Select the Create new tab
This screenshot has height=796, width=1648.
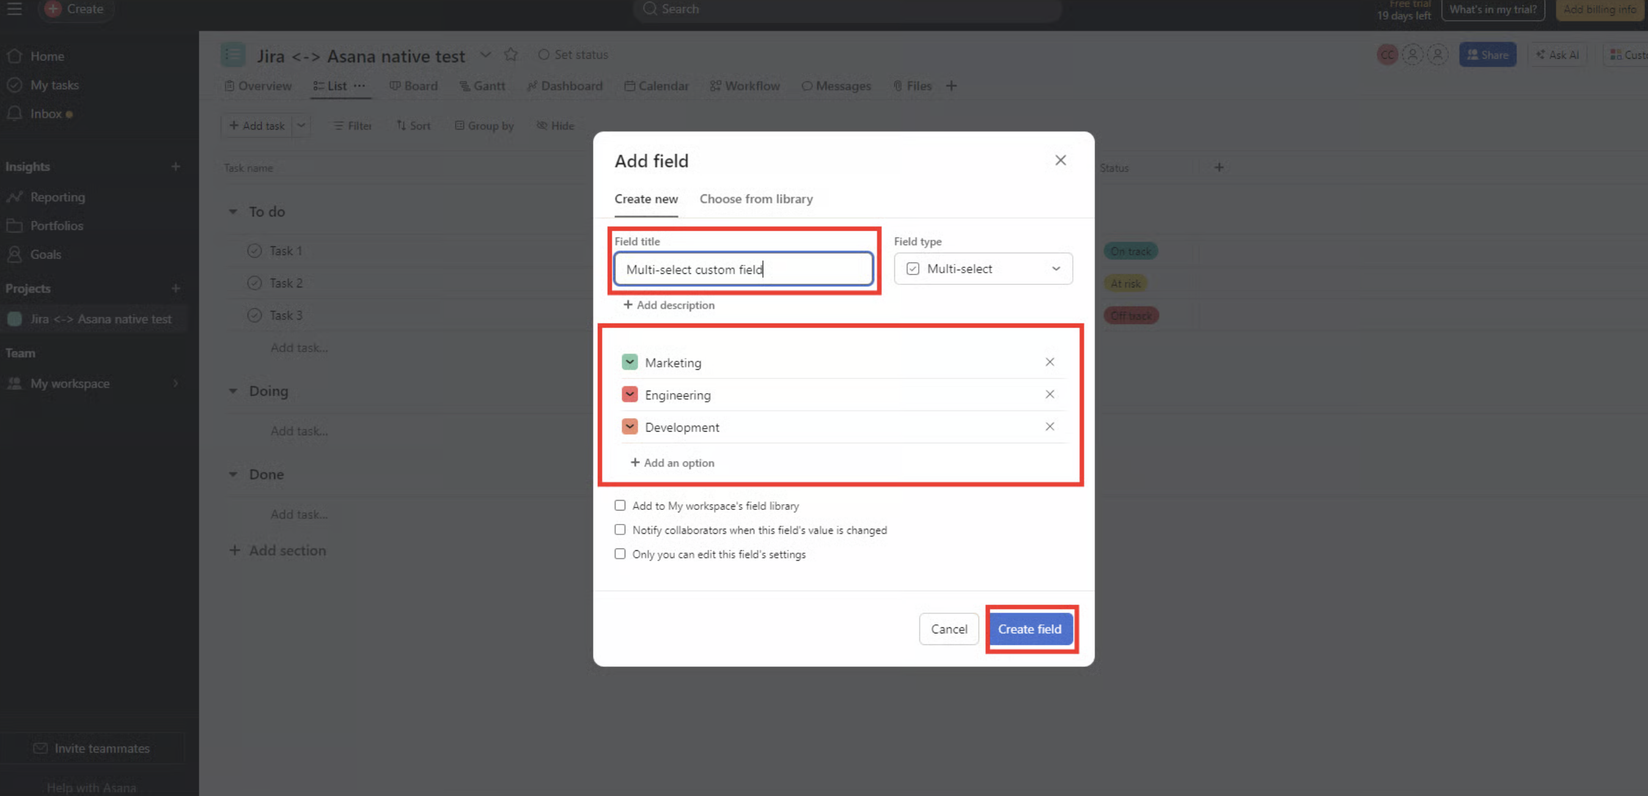tap(646, 199)
